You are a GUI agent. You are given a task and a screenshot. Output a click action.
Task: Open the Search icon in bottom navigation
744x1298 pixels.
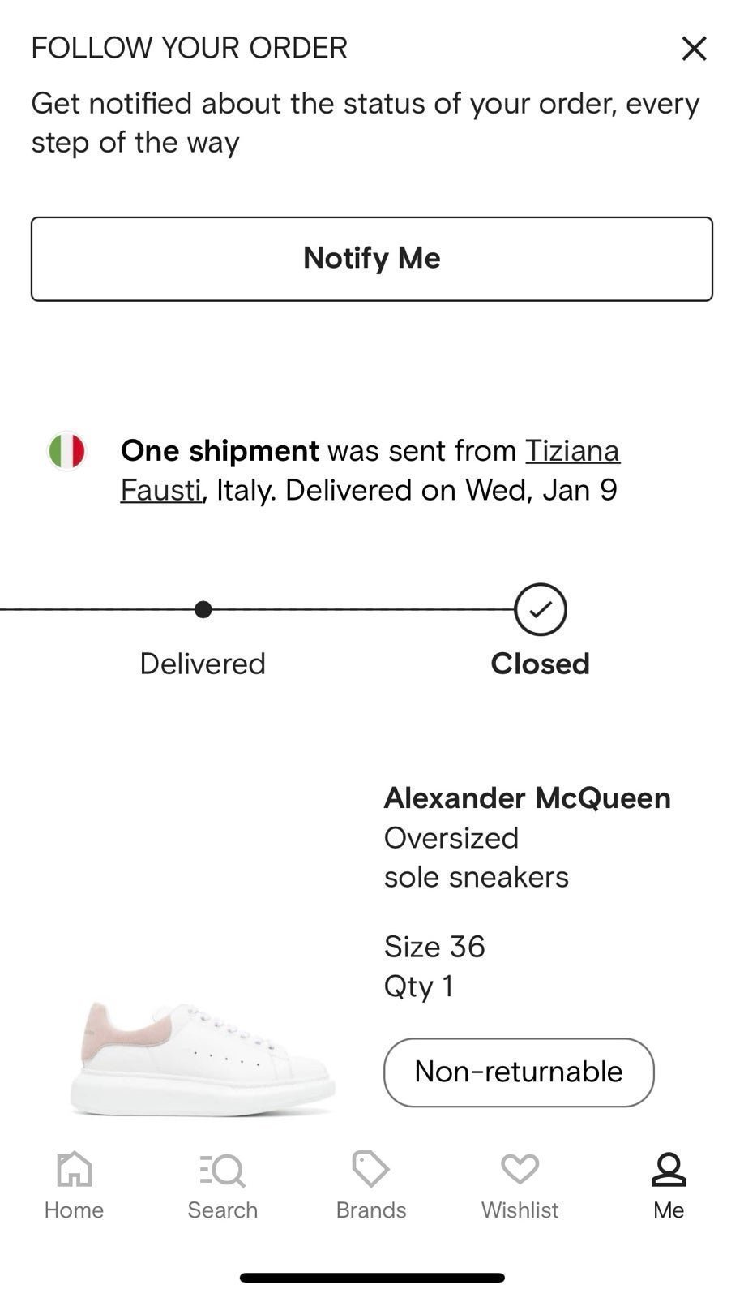point(222,1170)
